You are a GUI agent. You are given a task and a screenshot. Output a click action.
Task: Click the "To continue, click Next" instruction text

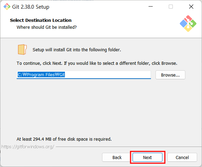click(x=97, y=63)
